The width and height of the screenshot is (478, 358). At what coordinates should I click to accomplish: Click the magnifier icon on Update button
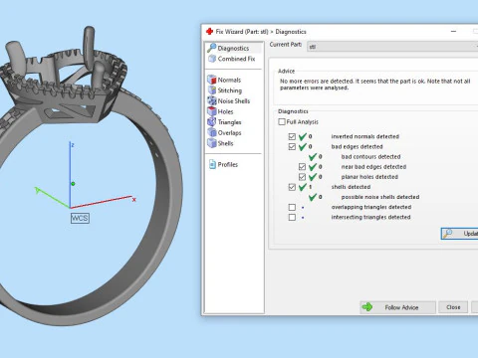point(448,234)
